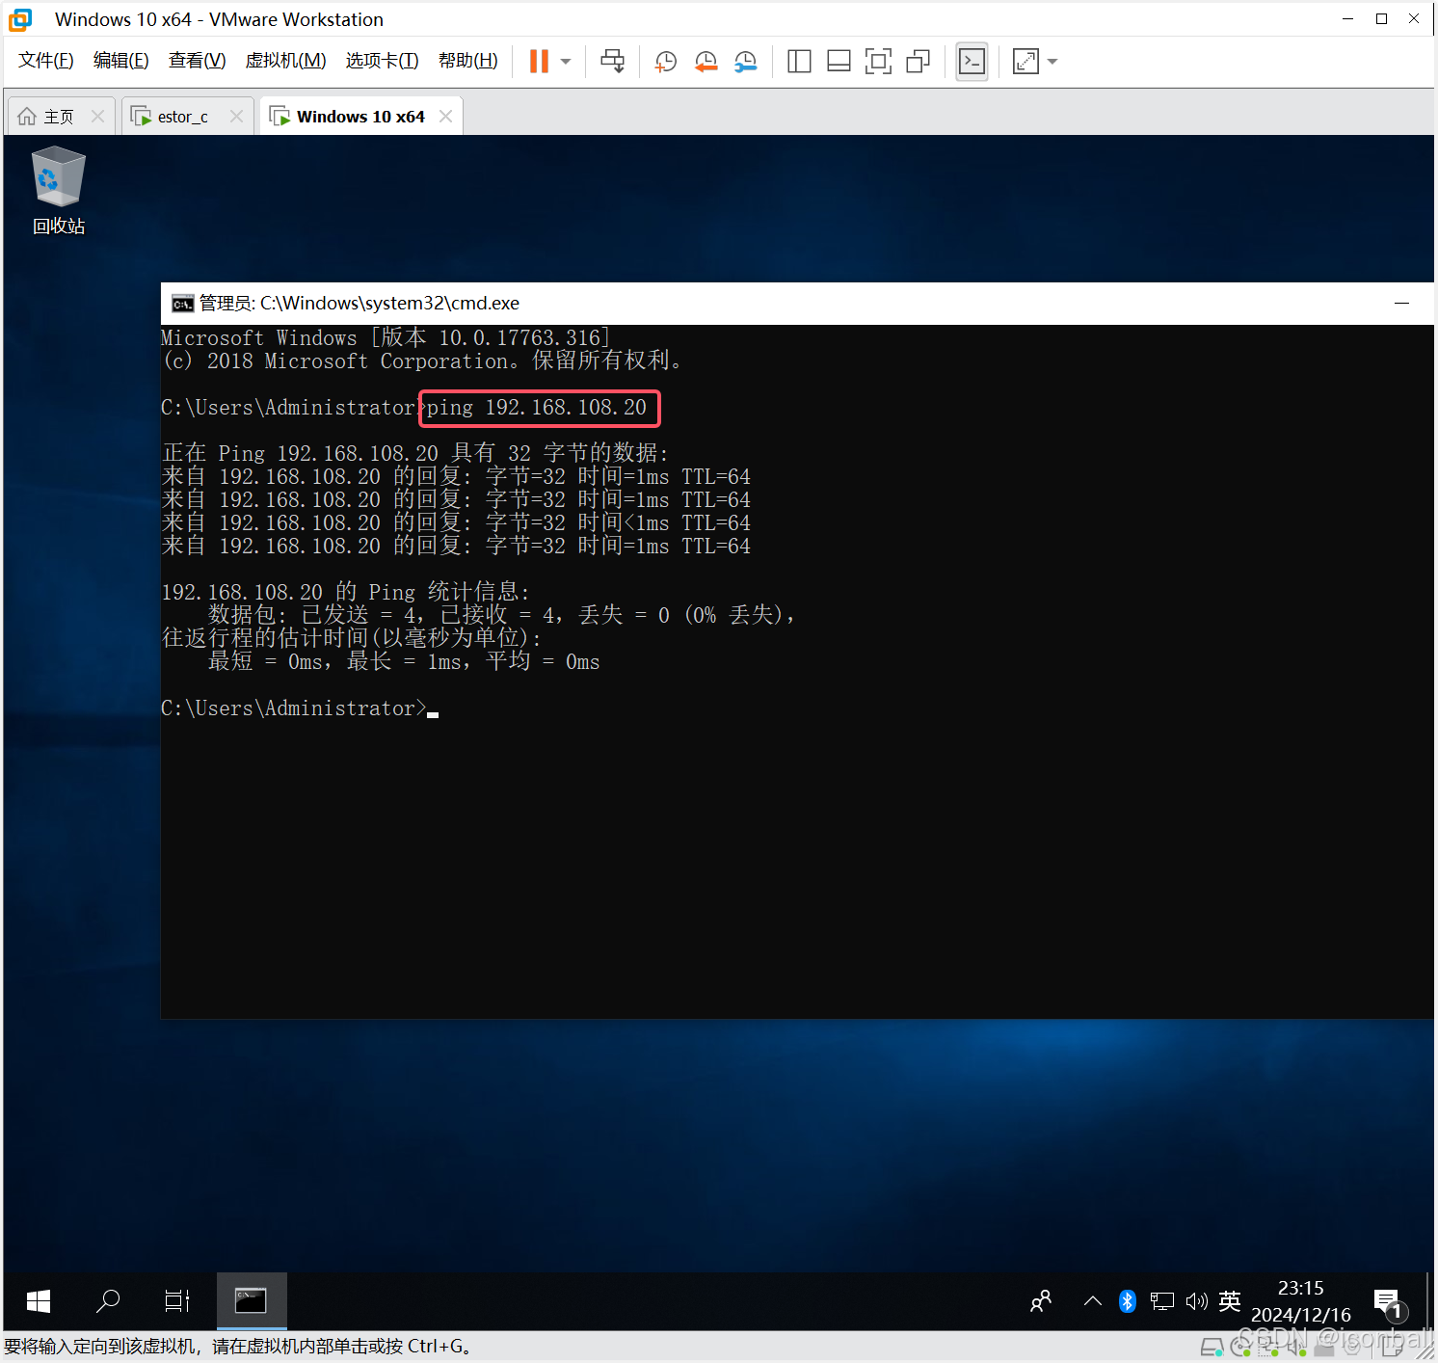This screenshot has width=1438, height=1363.
Task: Enter full screen mode
Action: tap(878, 62)
